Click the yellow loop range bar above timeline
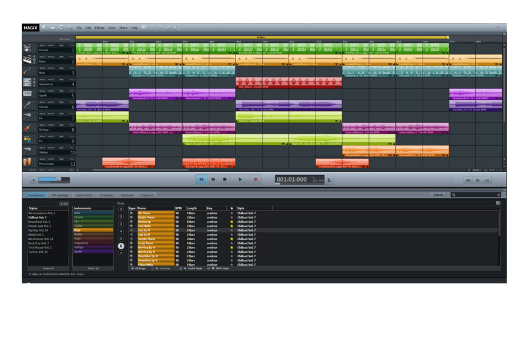This screenshot has height=341, width=517. pyautogui.click(x=262, y=38)
